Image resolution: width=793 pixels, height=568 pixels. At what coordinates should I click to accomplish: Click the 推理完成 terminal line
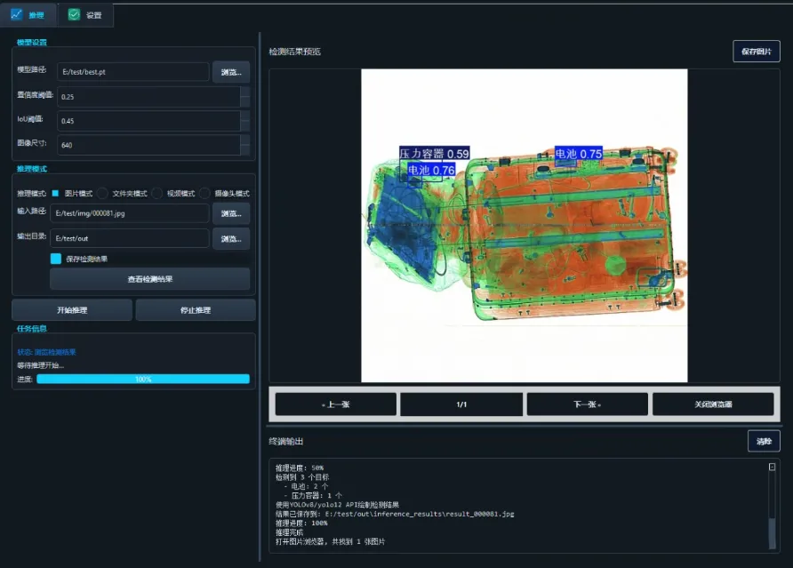(289, 532)
